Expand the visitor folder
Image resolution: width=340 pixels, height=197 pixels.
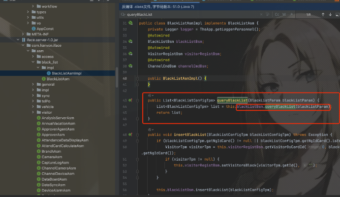33,112
